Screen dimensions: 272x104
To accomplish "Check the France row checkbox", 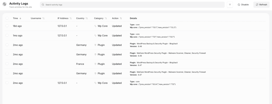I will click(x=7, y=64).
